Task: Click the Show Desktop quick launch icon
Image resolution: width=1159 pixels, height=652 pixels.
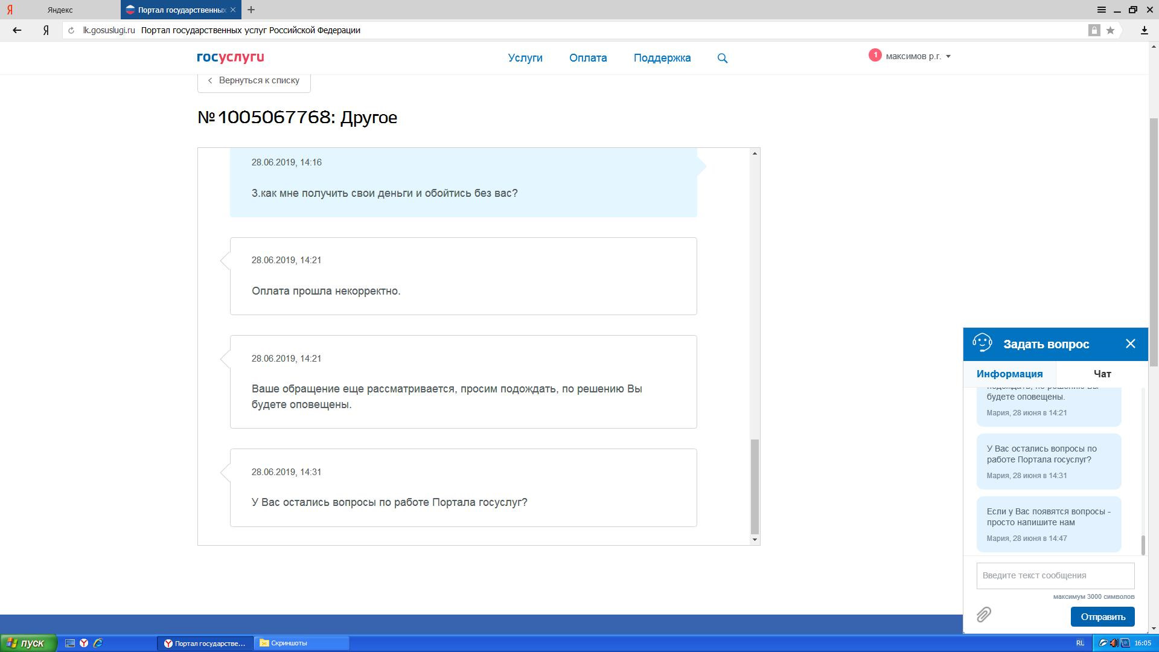Action: [70, 643]
